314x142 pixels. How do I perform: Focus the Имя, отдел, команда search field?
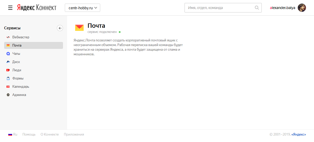pos(219,8)
